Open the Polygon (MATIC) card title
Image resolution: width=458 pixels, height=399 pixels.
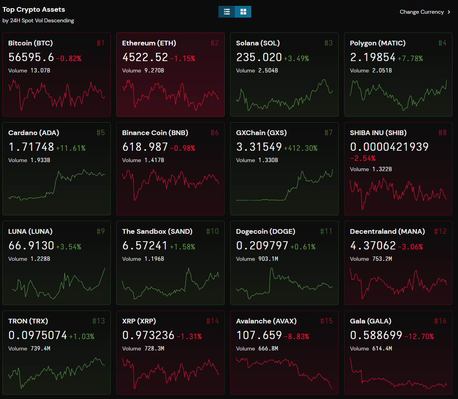(x=378, y=43)
